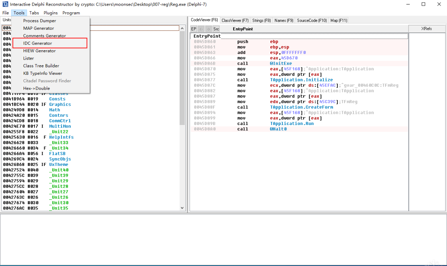Select the MultiMon unit row
The image size is (447, 266).
pos(91,126)
